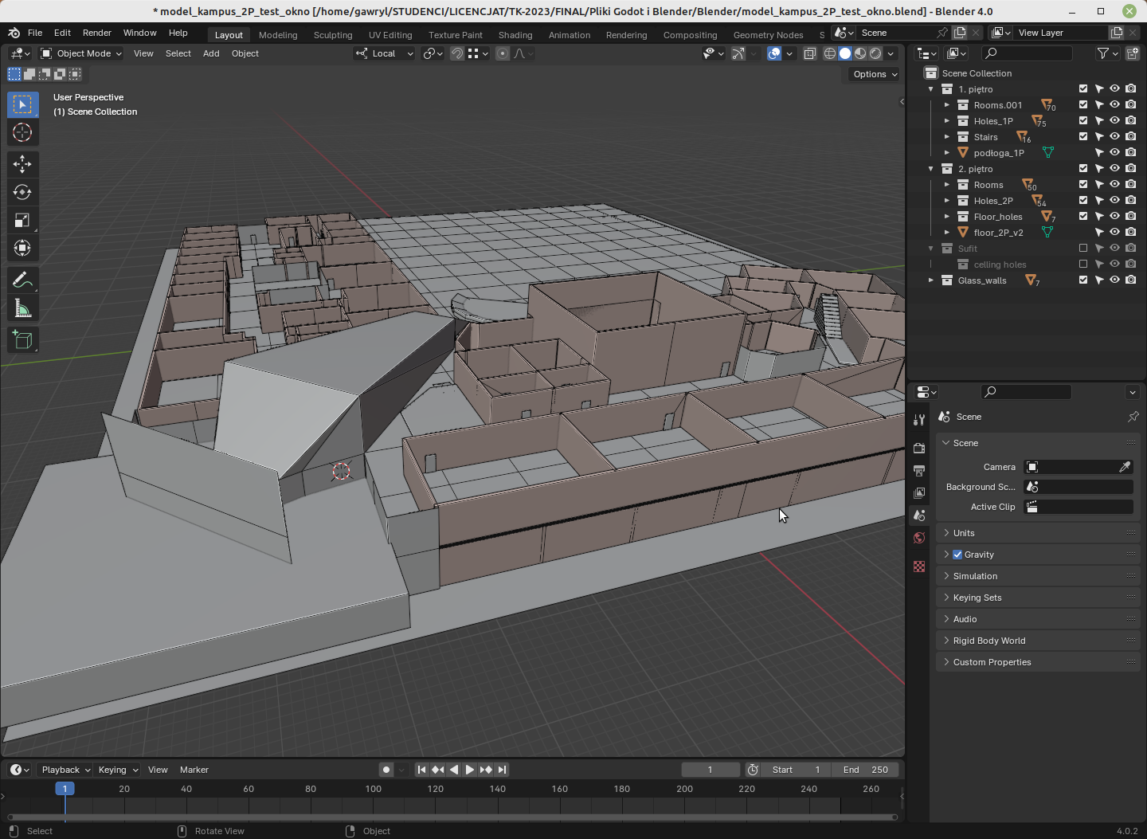The width and height of the screenshot is (1147, 839).
Task: Open the Object Mode dropdown
Action: pyautogui.click(x=81, y=53)
